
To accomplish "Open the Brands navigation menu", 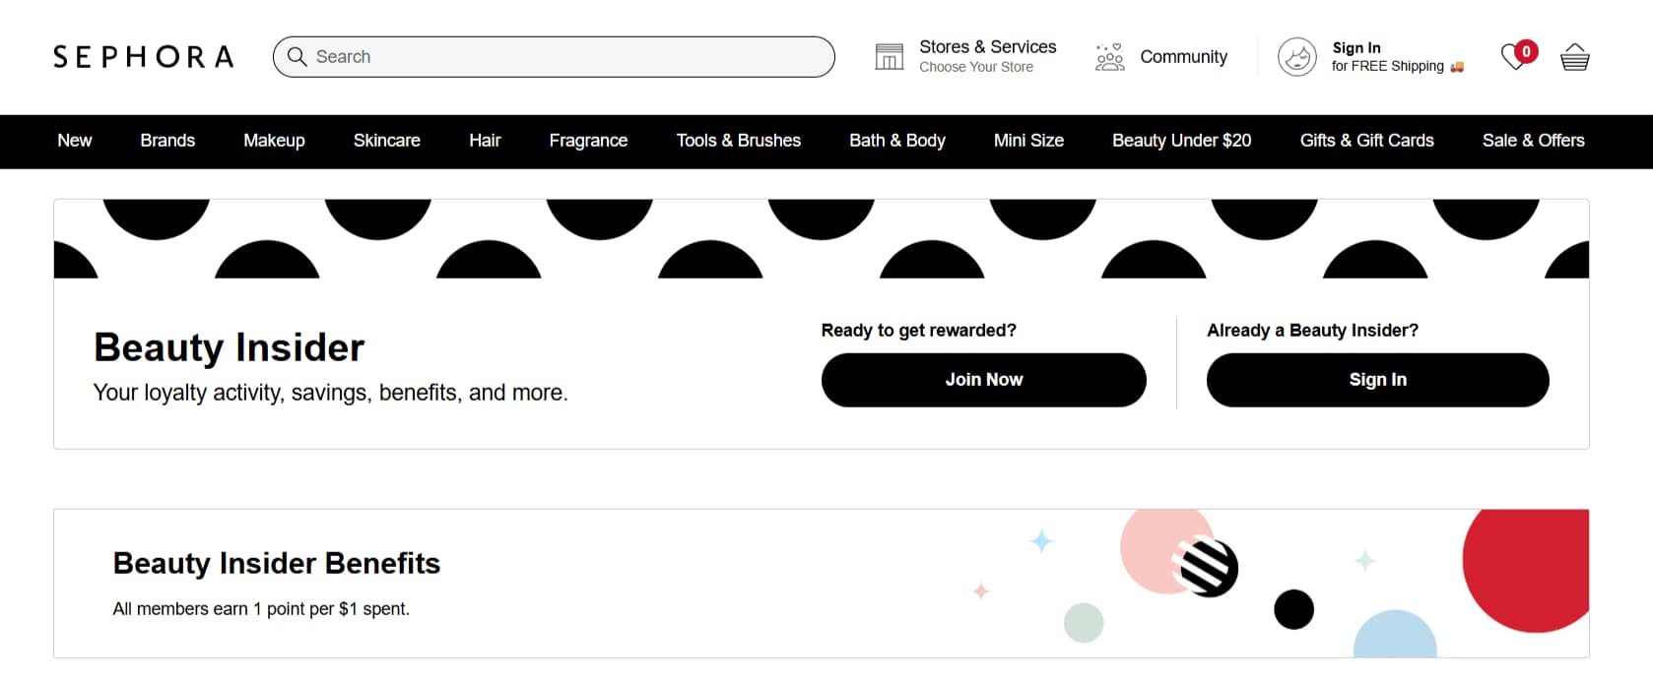I will pos(167,141).
